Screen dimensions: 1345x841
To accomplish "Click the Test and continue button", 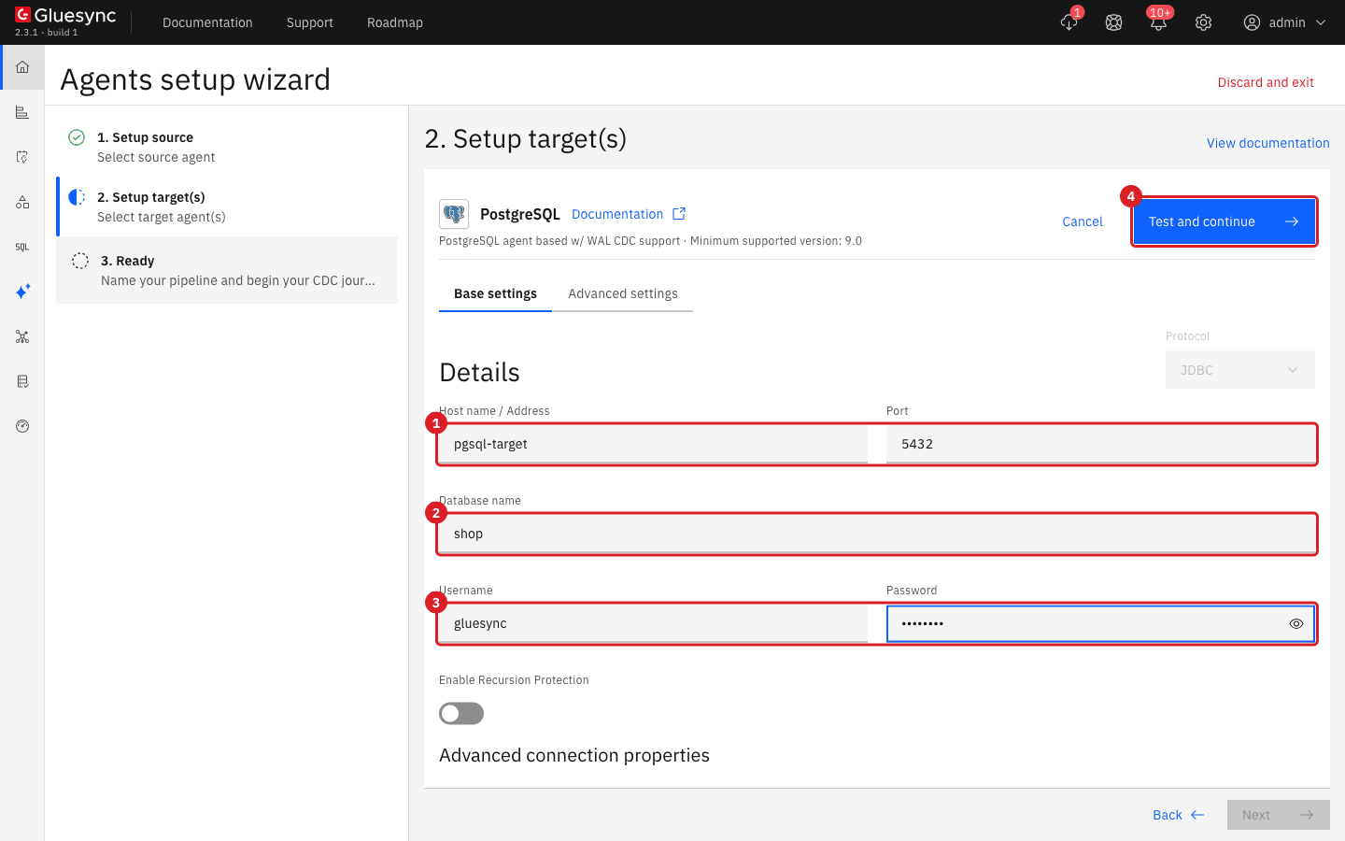I will tap(1225, 221).
